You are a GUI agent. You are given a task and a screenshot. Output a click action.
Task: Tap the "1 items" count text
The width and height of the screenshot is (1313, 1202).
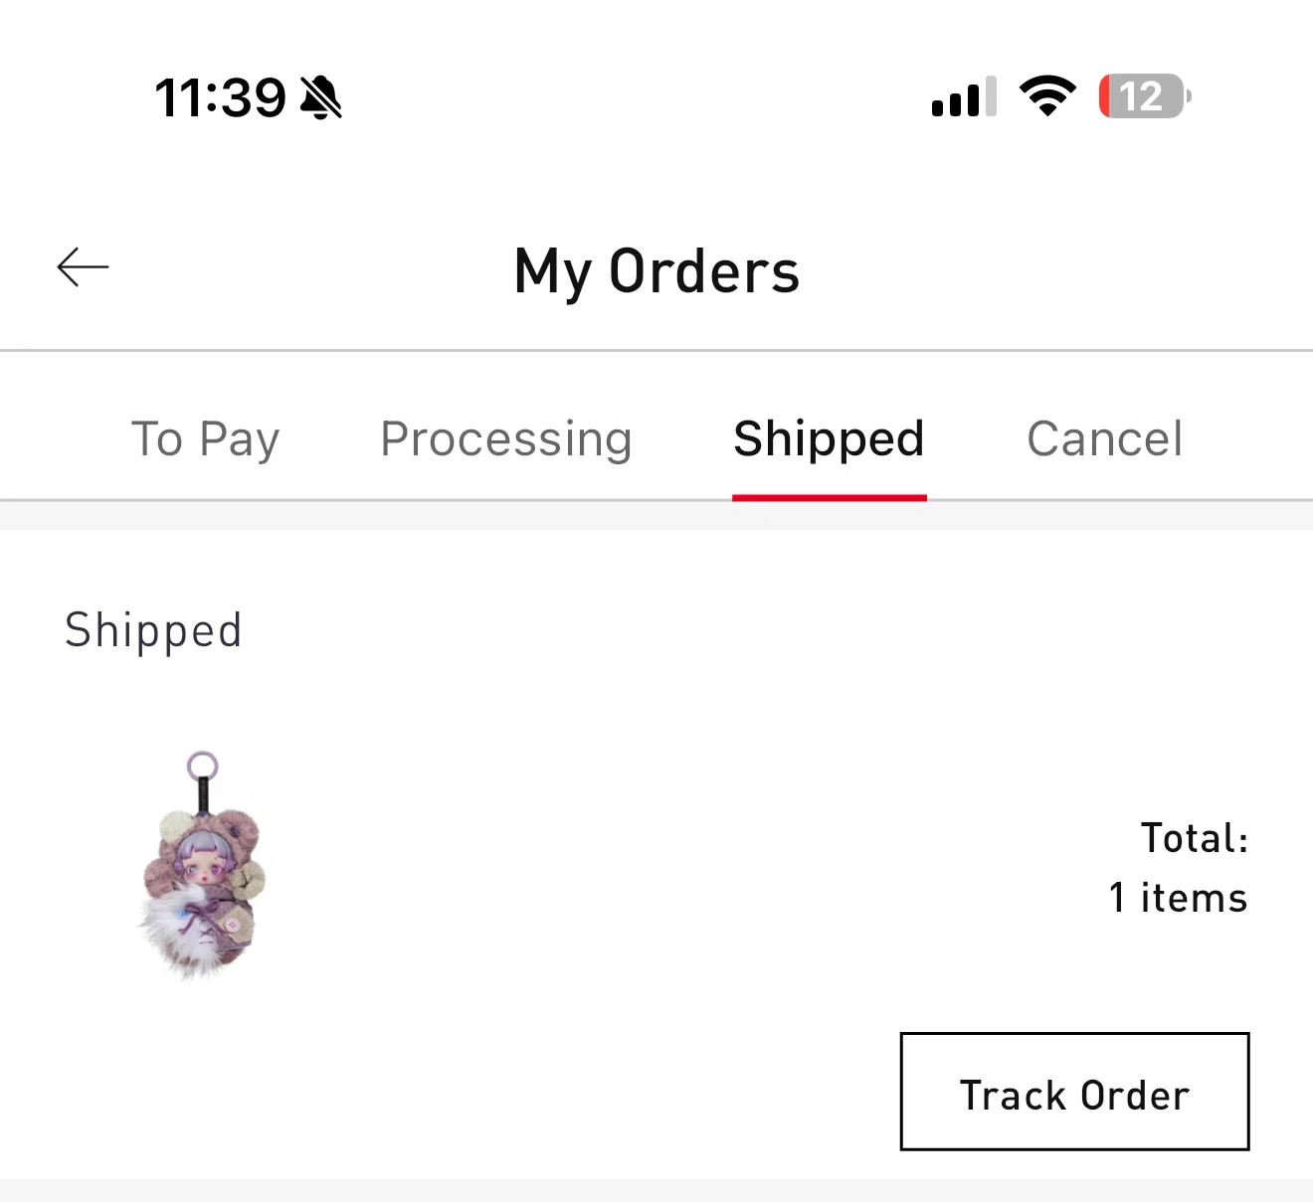pyautogui.click(x=1178, y=898)
